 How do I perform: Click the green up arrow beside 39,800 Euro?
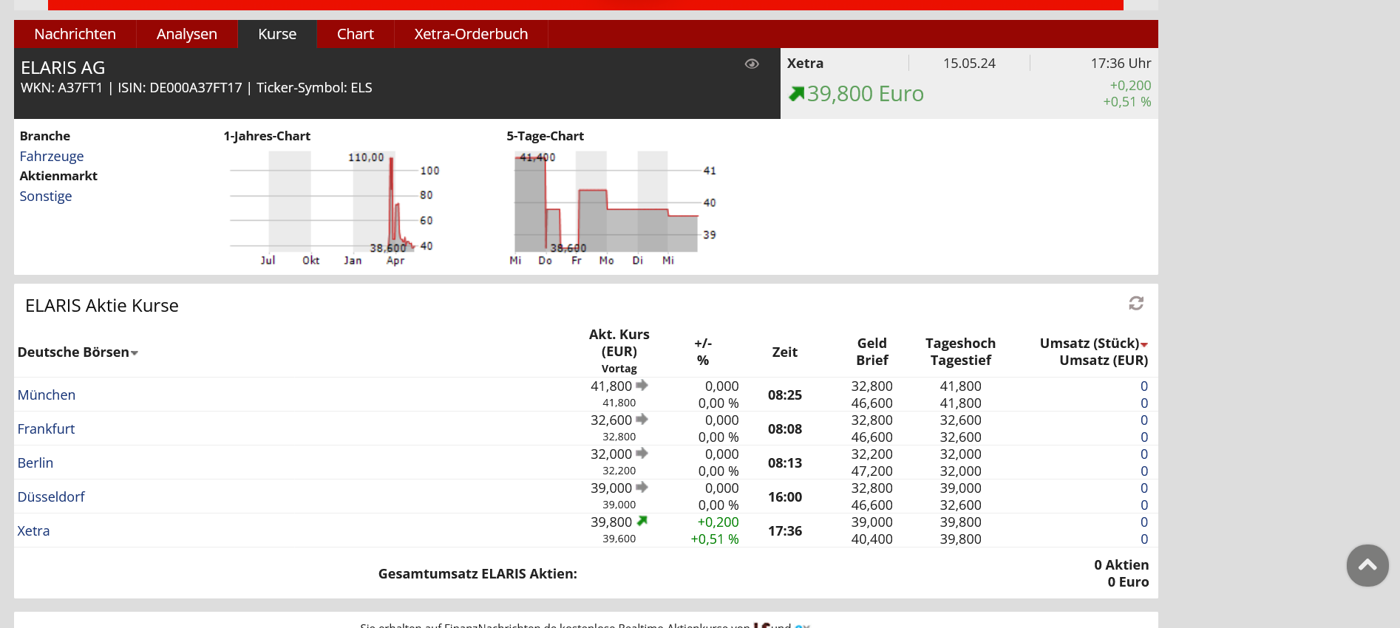pos(796,94)
